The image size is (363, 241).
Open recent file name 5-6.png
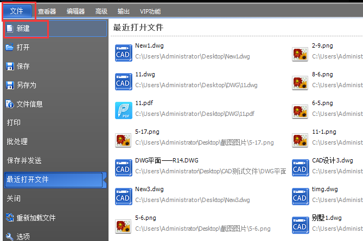click(145, 218)
